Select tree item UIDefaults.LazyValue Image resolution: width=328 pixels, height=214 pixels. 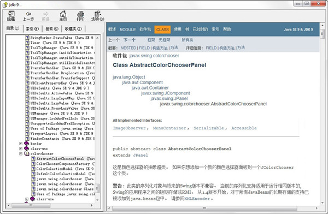62,103
